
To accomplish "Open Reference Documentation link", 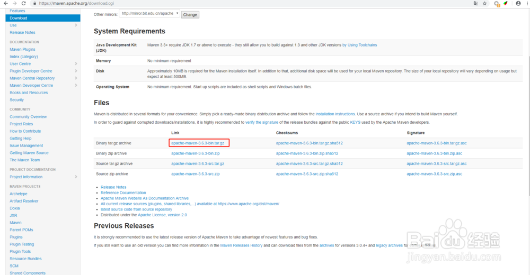I will [x=123, y=192].
